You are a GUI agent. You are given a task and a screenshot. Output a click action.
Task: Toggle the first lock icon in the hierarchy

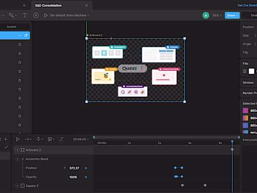(20, 44)
